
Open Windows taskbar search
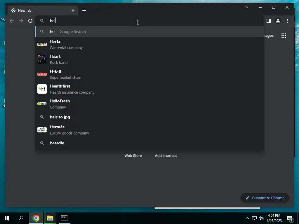(x=21, y=218)
